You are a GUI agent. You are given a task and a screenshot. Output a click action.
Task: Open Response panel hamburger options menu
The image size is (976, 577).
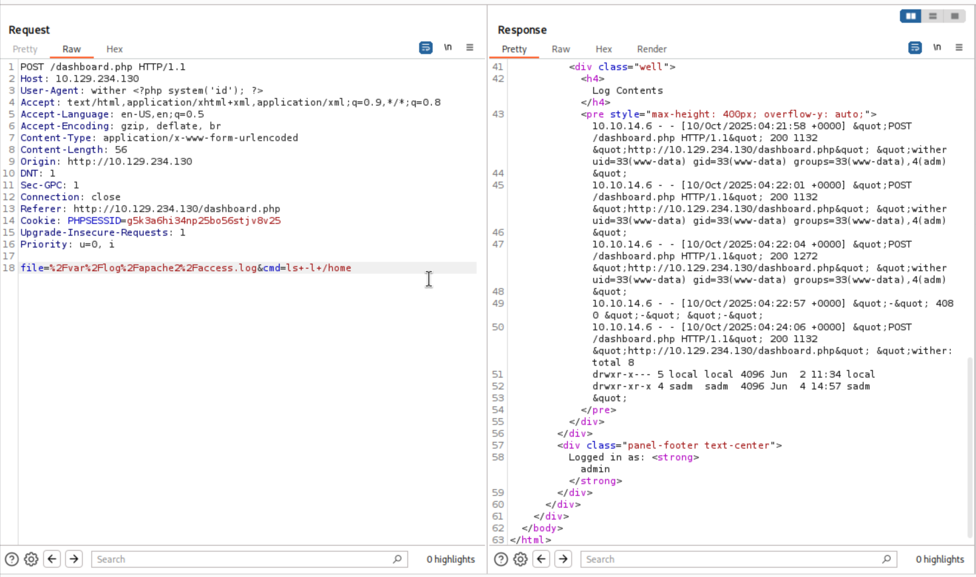(x=959, y=47)
